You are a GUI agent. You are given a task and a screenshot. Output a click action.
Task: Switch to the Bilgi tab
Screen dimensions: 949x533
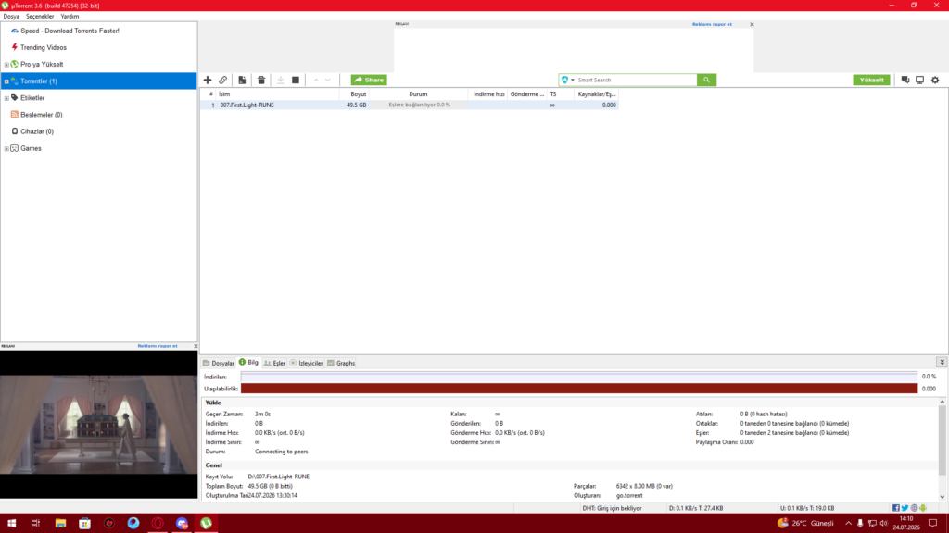click(249, 363)
